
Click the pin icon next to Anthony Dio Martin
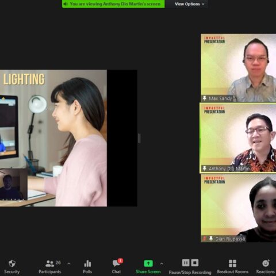tap(205, 168)
